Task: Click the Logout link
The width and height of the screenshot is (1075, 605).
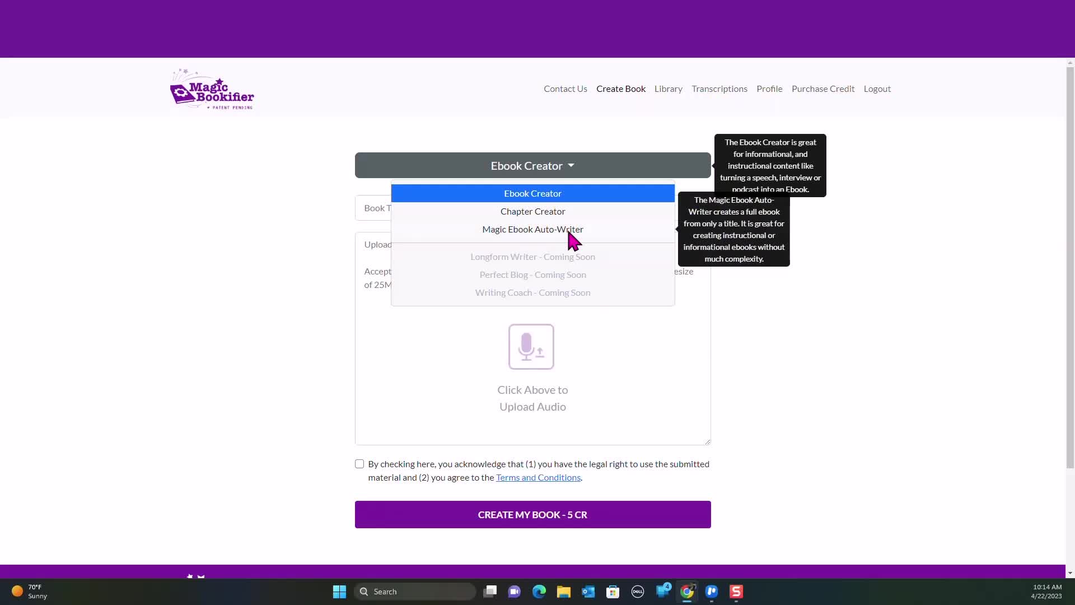Action: 877,89
